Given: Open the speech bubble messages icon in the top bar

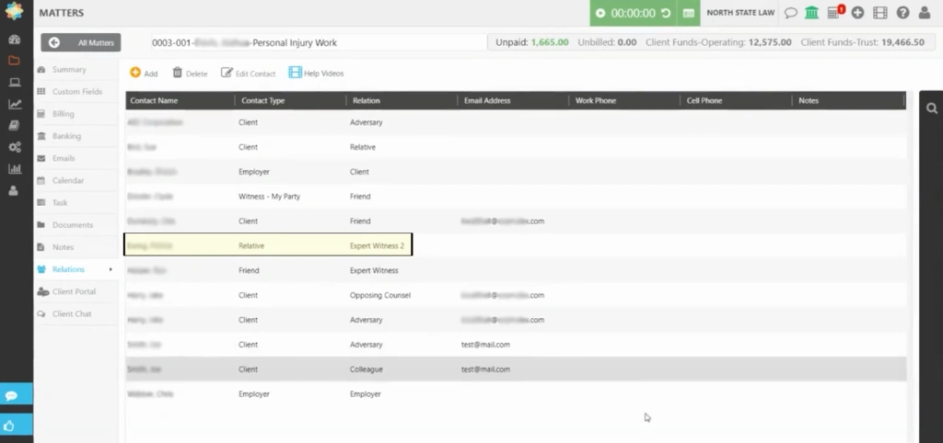Looking at the screenshot, I should (791, 13).
